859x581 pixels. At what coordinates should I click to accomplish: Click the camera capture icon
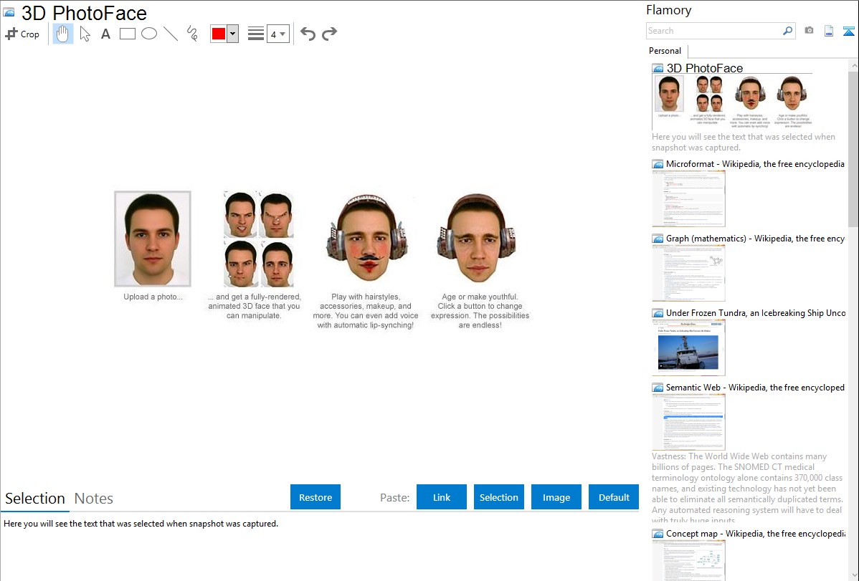(809, 31)
